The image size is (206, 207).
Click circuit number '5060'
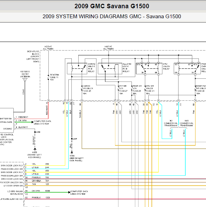[x=47, y=191]
